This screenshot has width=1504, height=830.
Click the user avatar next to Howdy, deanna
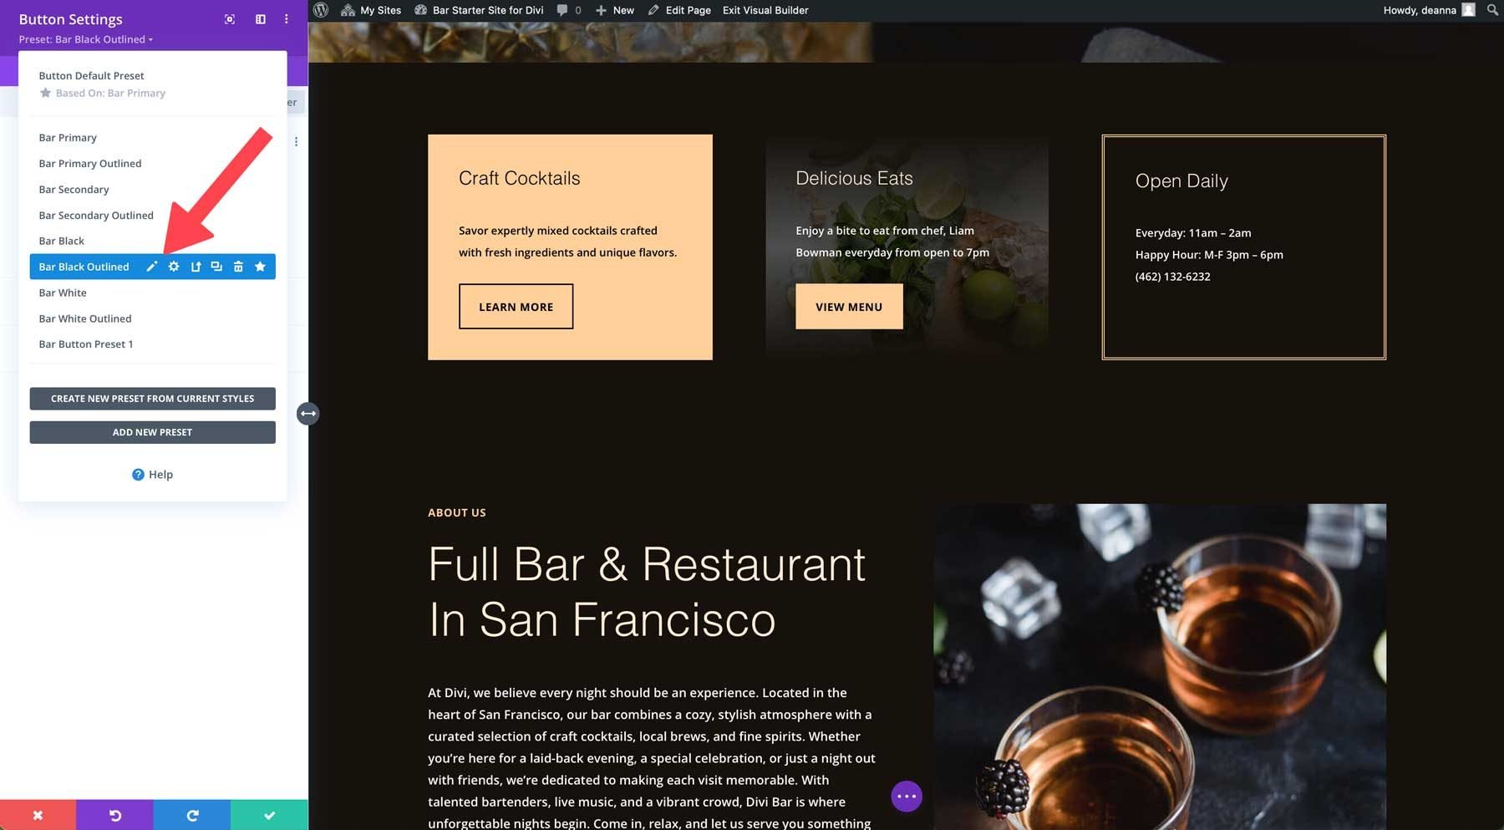1468,10
